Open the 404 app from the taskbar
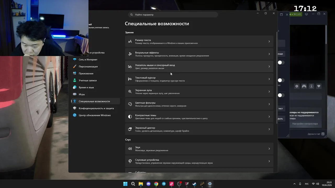Image resolution: width=335 pixels, height=188 pixels. click(x=202, y=184)
